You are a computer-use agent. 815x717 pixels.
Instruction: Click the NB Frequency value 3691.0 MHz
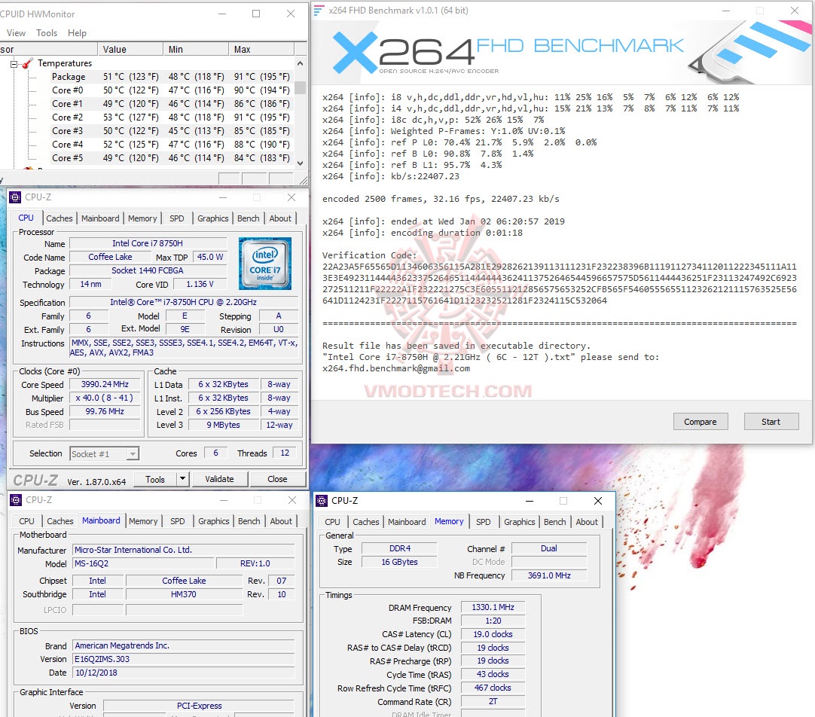(549, 575)
